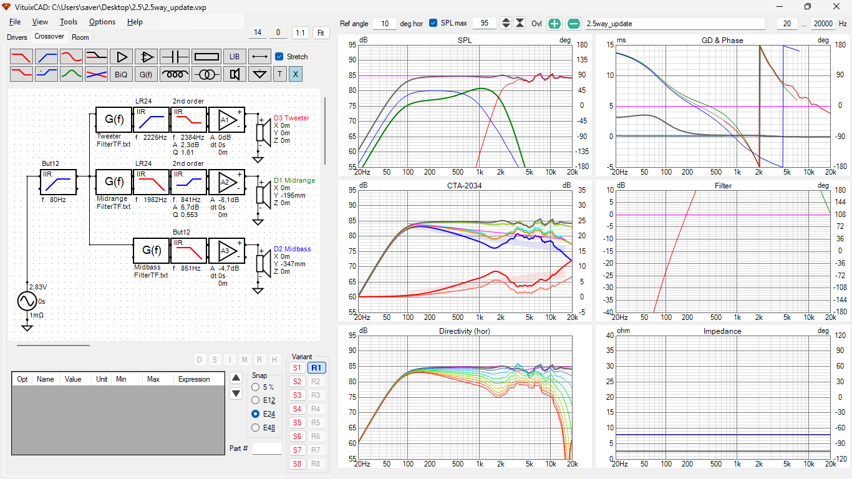The width and height of the screenshot is (852, 479).
Task: Open the Tools menu
Action: point(69,22)
